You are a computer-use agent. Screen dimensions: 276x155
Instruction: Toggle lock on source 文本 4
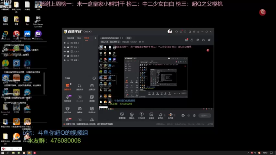(x=68, y=43)
